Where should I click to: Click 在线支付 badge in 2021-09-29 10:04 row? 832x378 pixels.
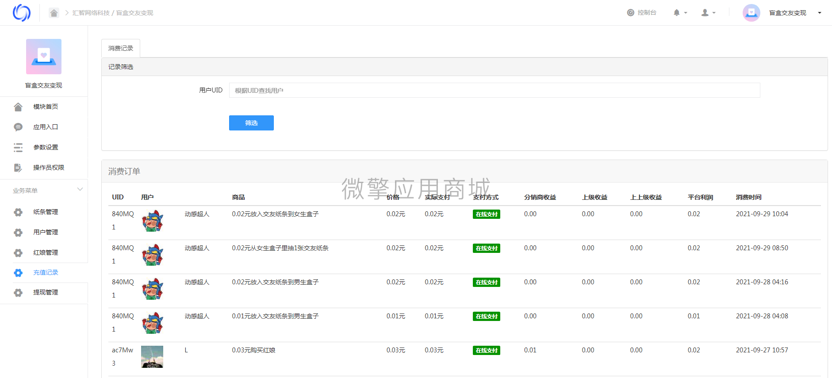[487, 214]
